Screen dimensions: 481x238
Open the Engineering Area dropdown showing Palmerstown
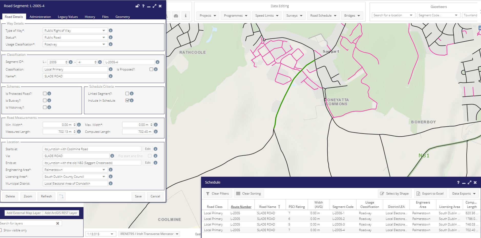[x=75, y=170]
